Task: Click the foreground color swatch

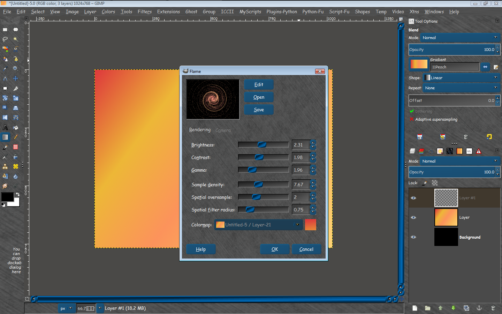Action: point(7,197)
